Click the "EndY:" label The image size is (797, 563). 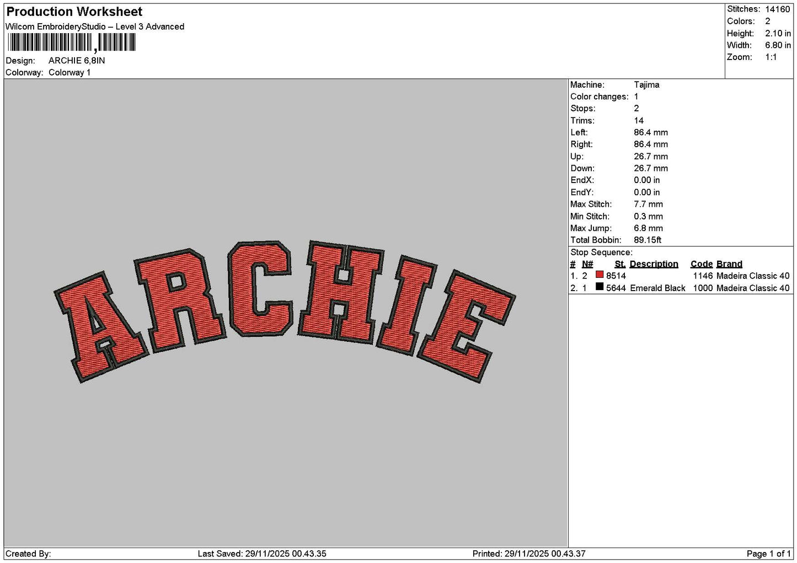(582, 192)
